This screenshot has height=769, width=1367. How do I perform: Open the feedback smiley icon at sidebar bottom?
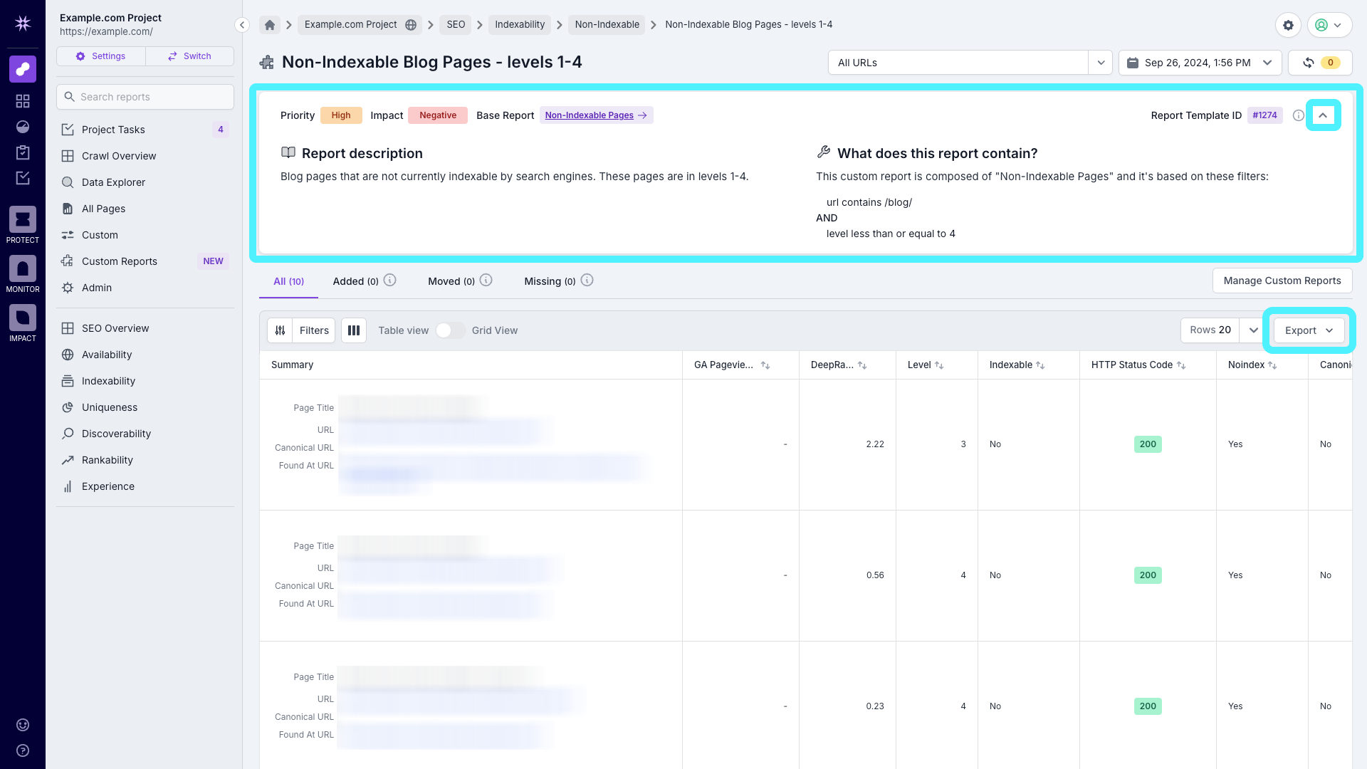click(x=22, y=724)
